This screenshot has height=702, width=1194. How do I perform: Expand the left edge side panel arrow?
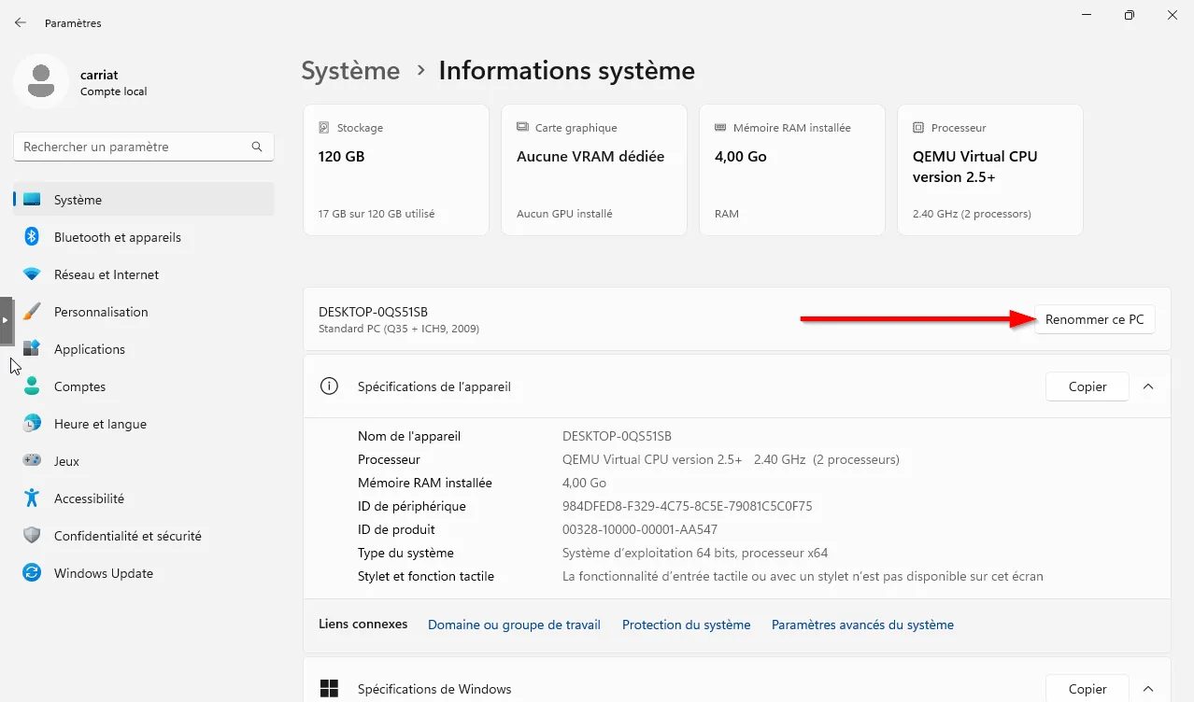6,320
